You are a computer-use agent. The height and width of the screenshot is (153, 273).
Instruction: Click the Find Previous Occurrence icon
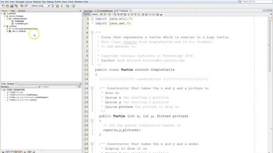pyautogui.click(x=119, y=14)
